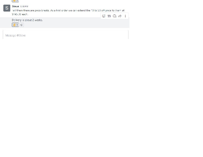Toggle the hand emoji reaction on the Delivery message
203x157 pixels.
click(x=15, y=25)
